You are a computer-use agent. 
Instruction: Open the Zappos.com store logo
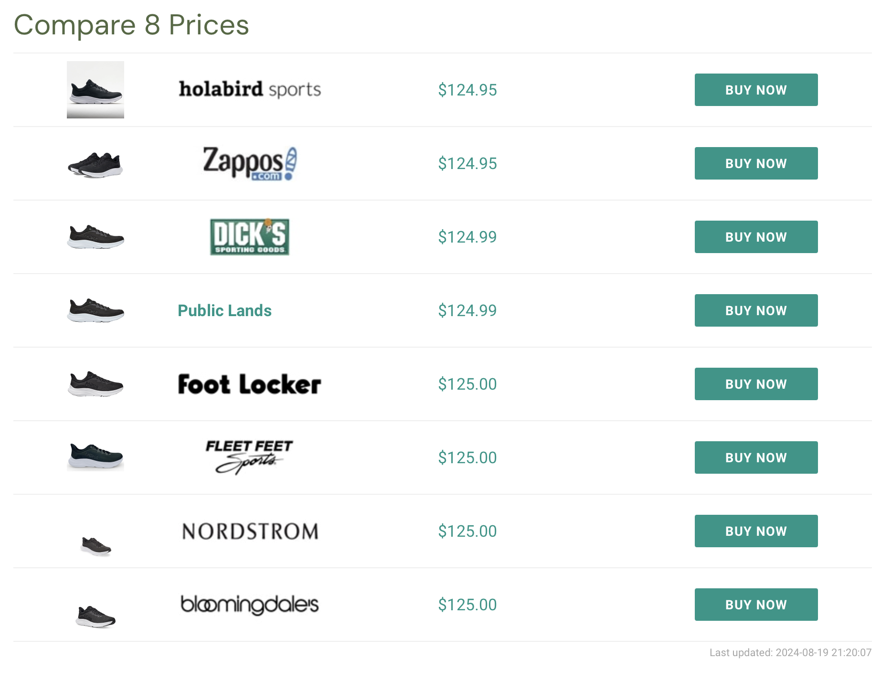[250, 163]
